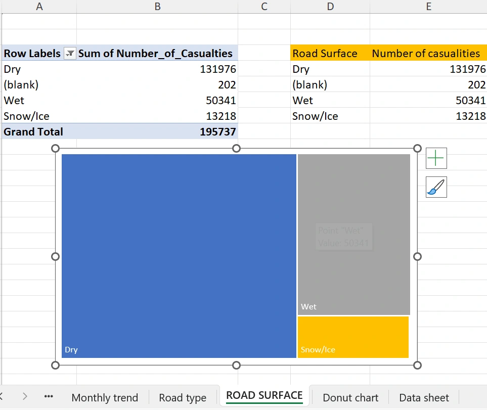This screenshot has height=410, width=487.
Task: Select the pivot (blank) label in column A
Action: click(39, 84)
